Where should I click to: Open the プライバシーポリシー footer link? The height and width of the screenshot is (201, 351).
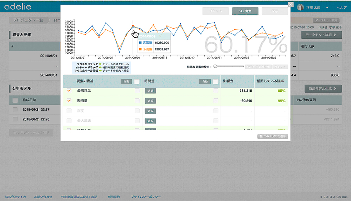(x=146, y=197)
